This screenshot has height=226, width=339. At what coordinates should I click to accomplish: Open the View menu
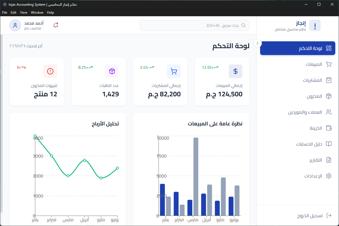point(24,13)
